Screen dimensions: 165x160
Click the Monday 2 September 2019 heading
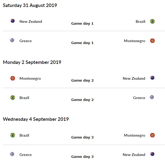tap(32, 62)
